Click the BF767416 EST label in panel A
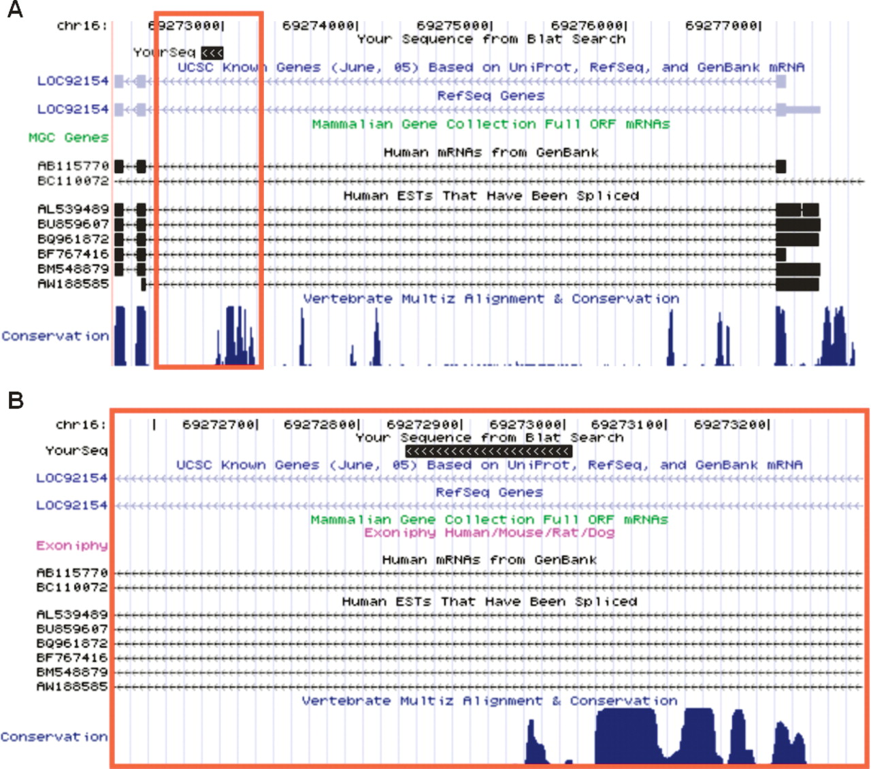Viewport: 871px width, 769px height. (x=73, y=254)
